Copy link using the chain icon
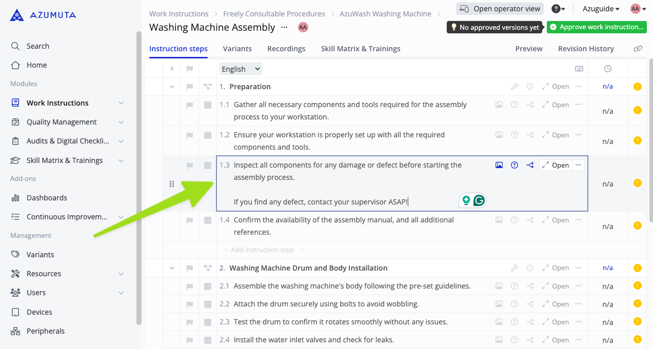The image size is (653, 349). (638, 49)
